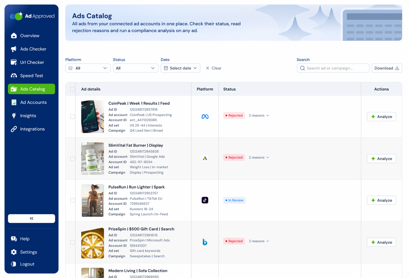
Task: Click the Google Ads icon for SlimVital
Action: pyautogui.click(x=205, y=159)
